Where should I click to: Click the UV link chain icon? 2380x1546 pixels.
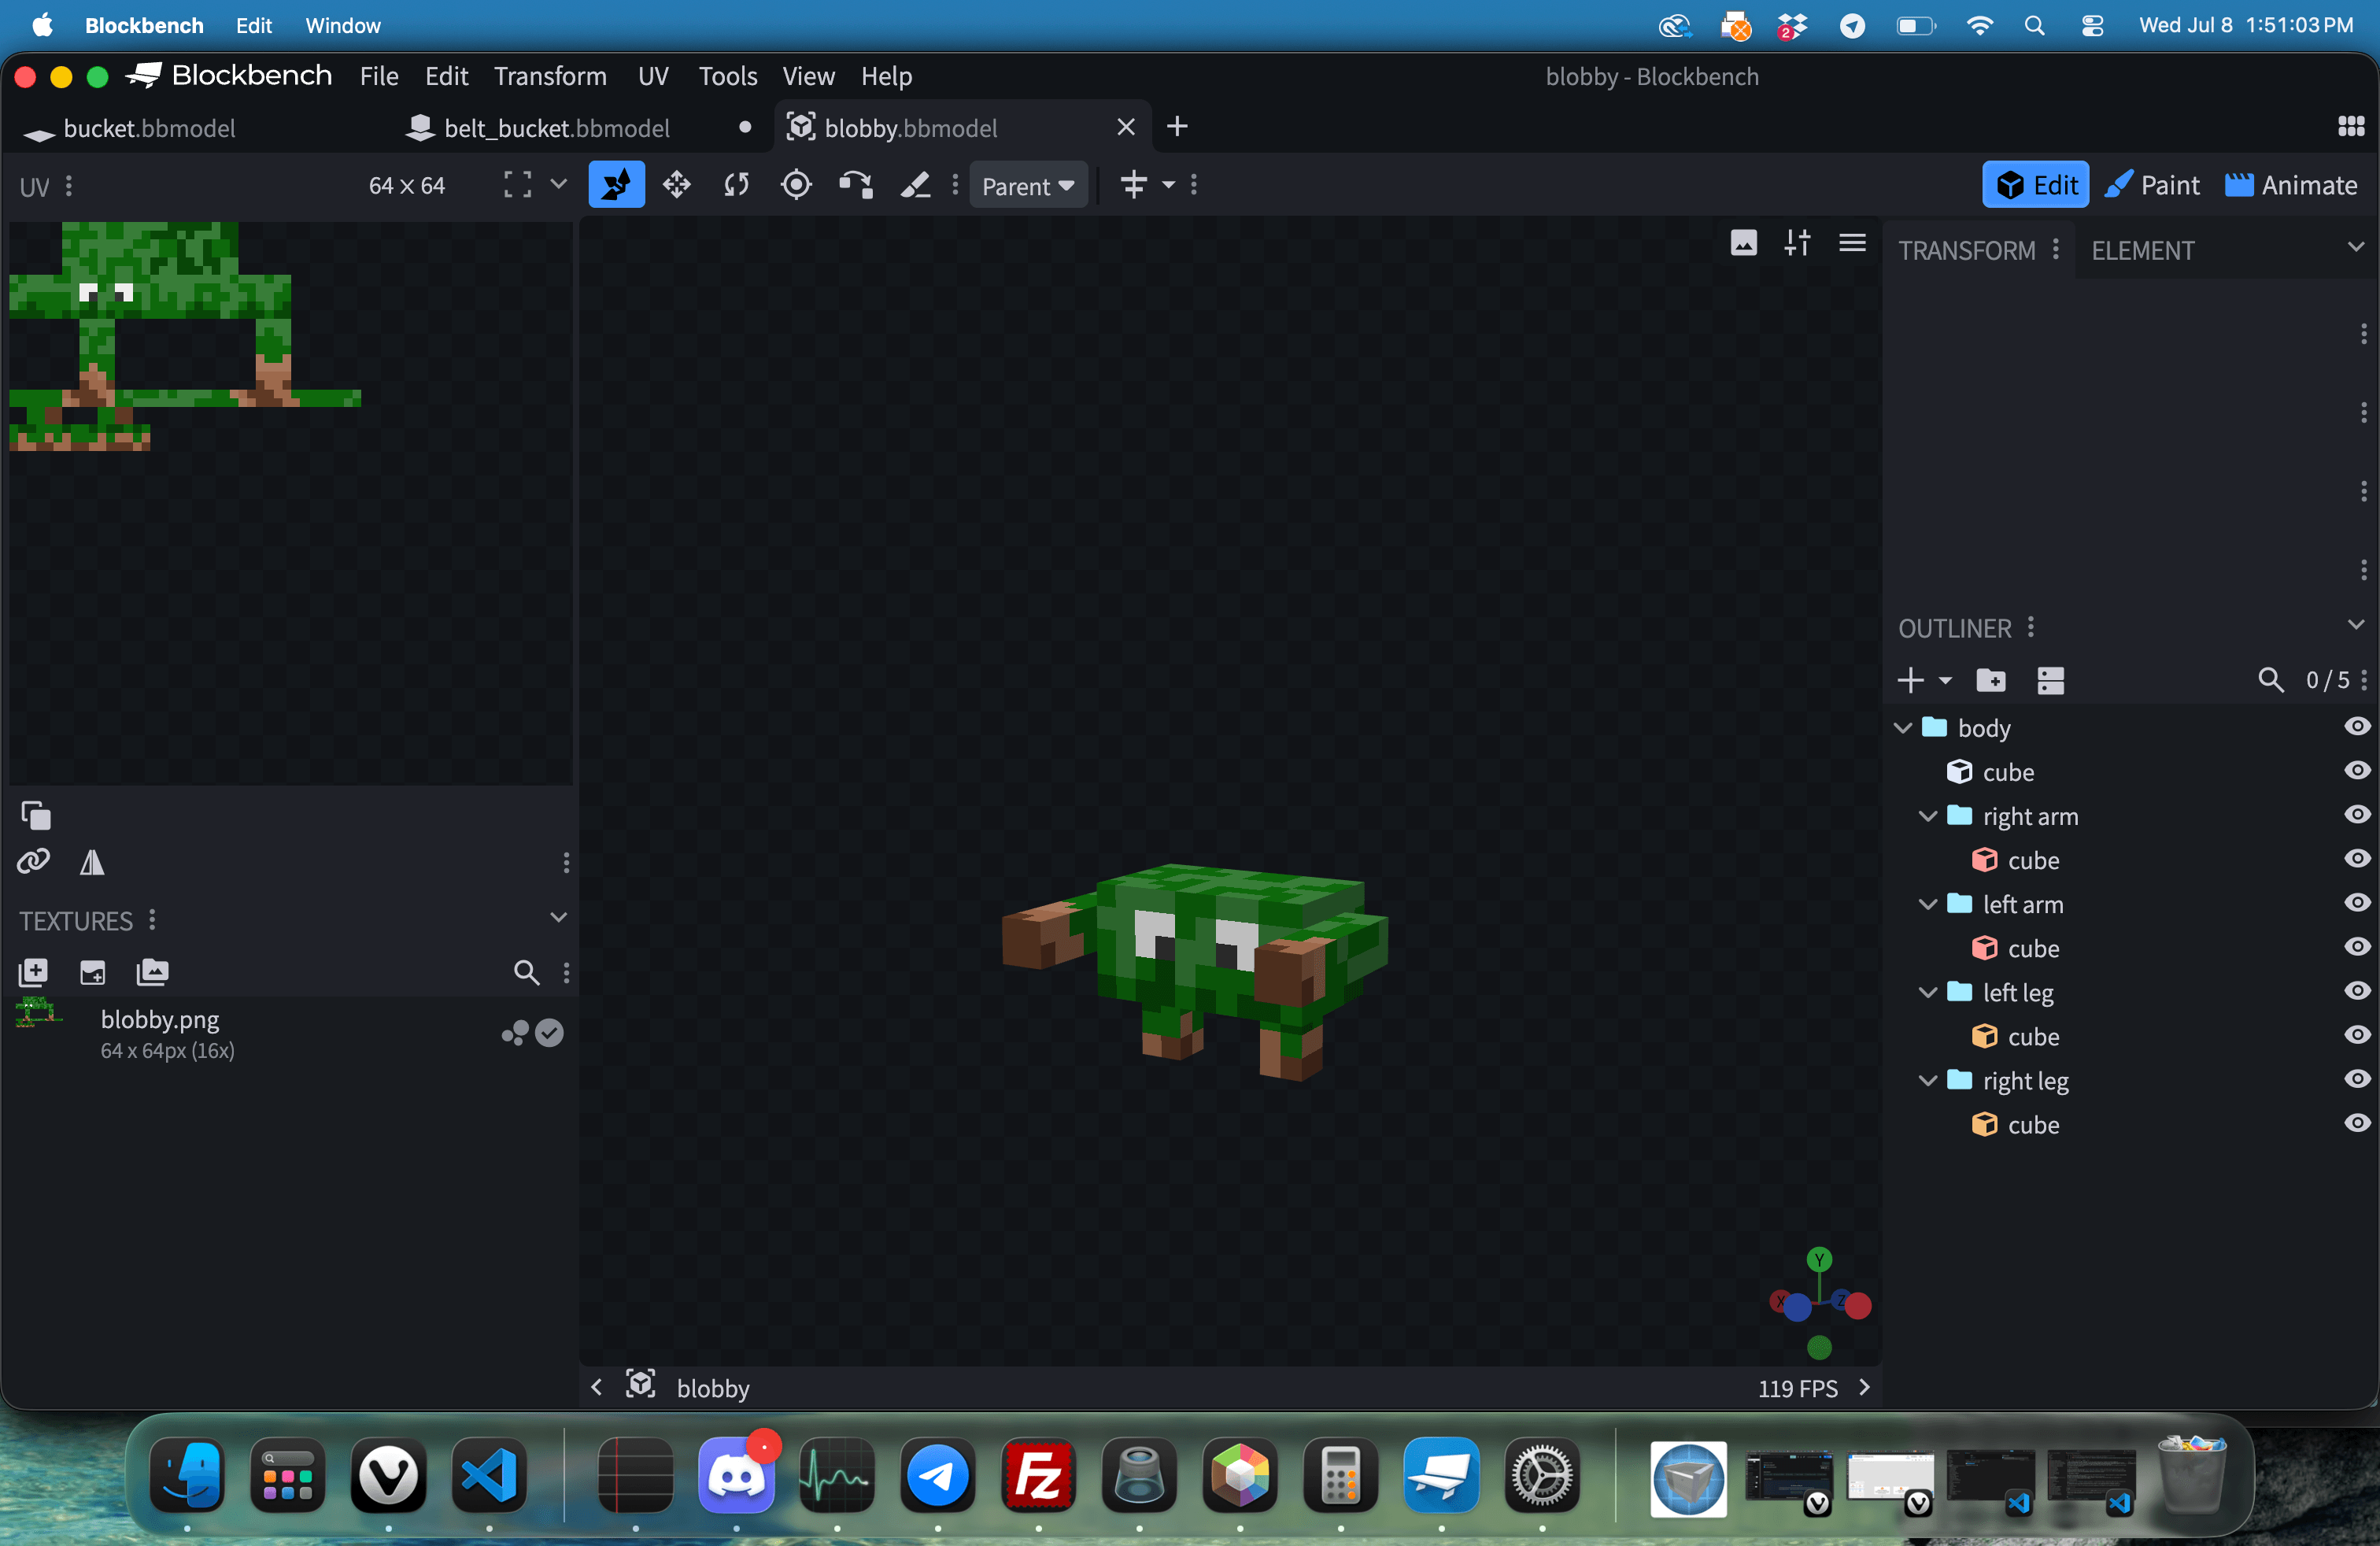(33, 862)
